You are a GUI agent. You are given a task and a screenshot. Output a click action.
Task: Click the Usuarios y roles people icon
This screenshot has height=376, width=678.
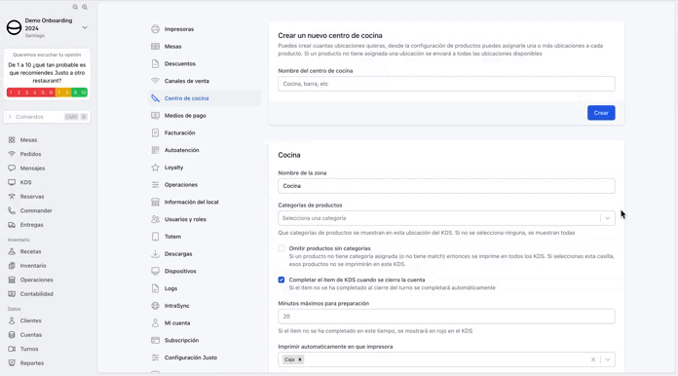(x=155, y=219)
